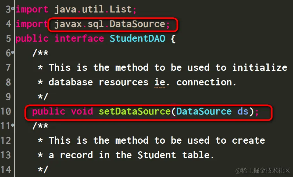Click the javax.sql.DataSource import path
The width and height of the screenshot is (293, 177).
point(110,24)
